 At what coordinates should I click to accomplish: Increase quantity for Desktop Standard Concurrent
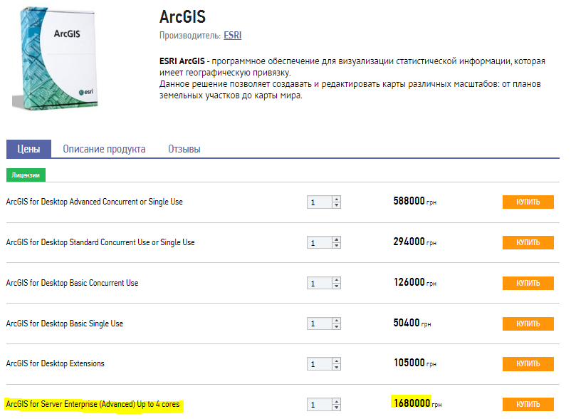(337, 239)
